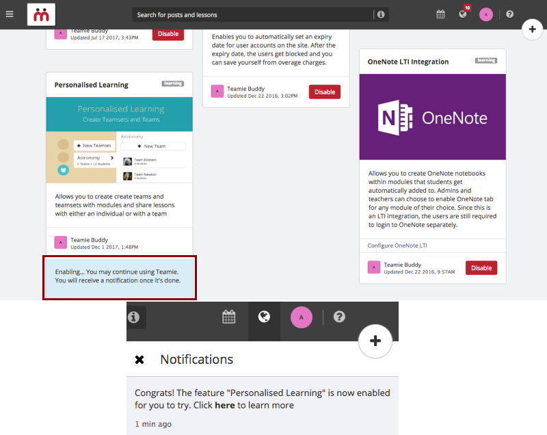The height and width of the screenshot is (435, 547).
Task: Disable the account expiry feature updated Dec 22 2016, 3:02PM
Action: pos(324,92)
